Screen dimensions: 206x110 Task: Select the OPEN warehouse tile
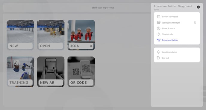pos(51,35)
